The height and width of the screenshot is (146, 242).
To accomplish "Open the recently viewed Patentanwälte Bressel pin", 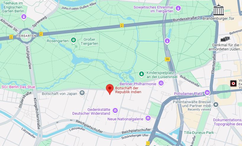I will pos(216,105).
